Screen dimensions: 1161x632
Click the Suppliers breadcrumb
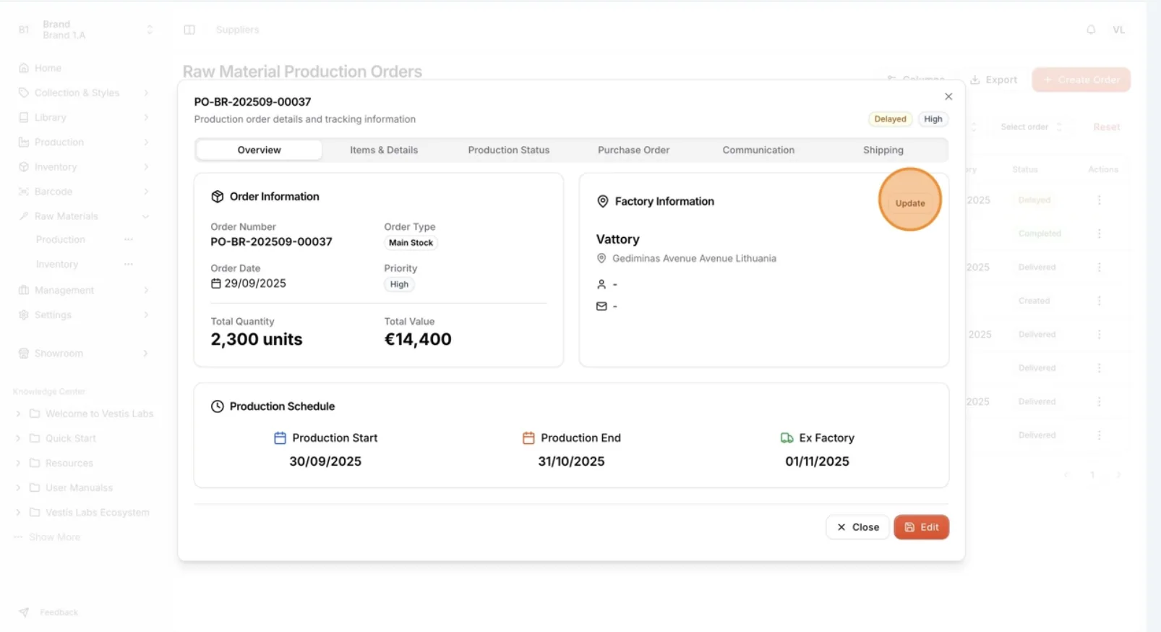[237, 30]
